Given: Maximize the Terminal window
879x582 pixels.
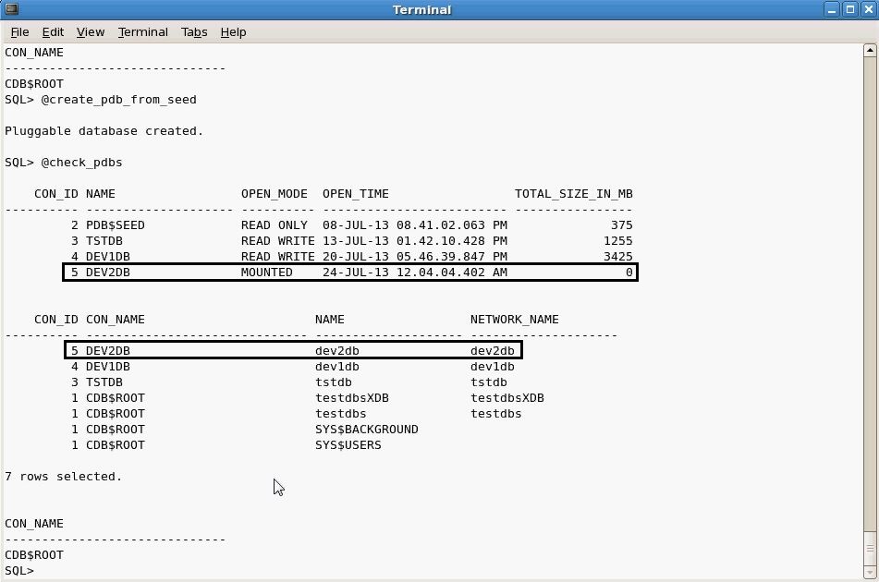Looking at the screenshot, I should point(849,9).
